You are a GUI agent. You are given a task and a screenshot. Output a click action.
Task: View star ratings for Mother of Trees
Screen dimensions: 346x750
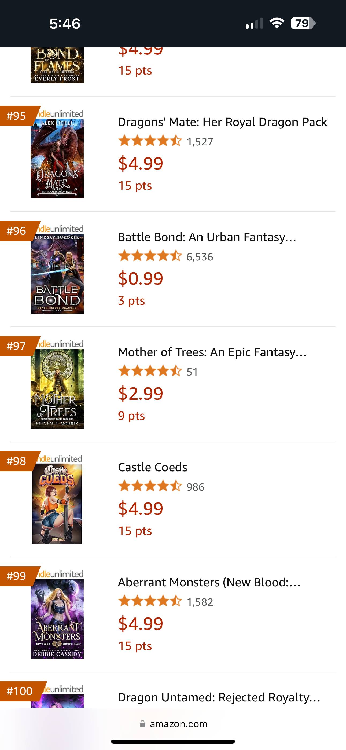[150, 371]
